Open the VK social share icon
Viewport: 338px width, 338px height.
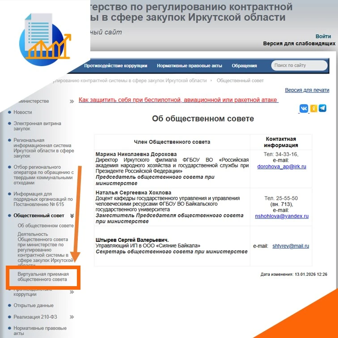point(304,108)
